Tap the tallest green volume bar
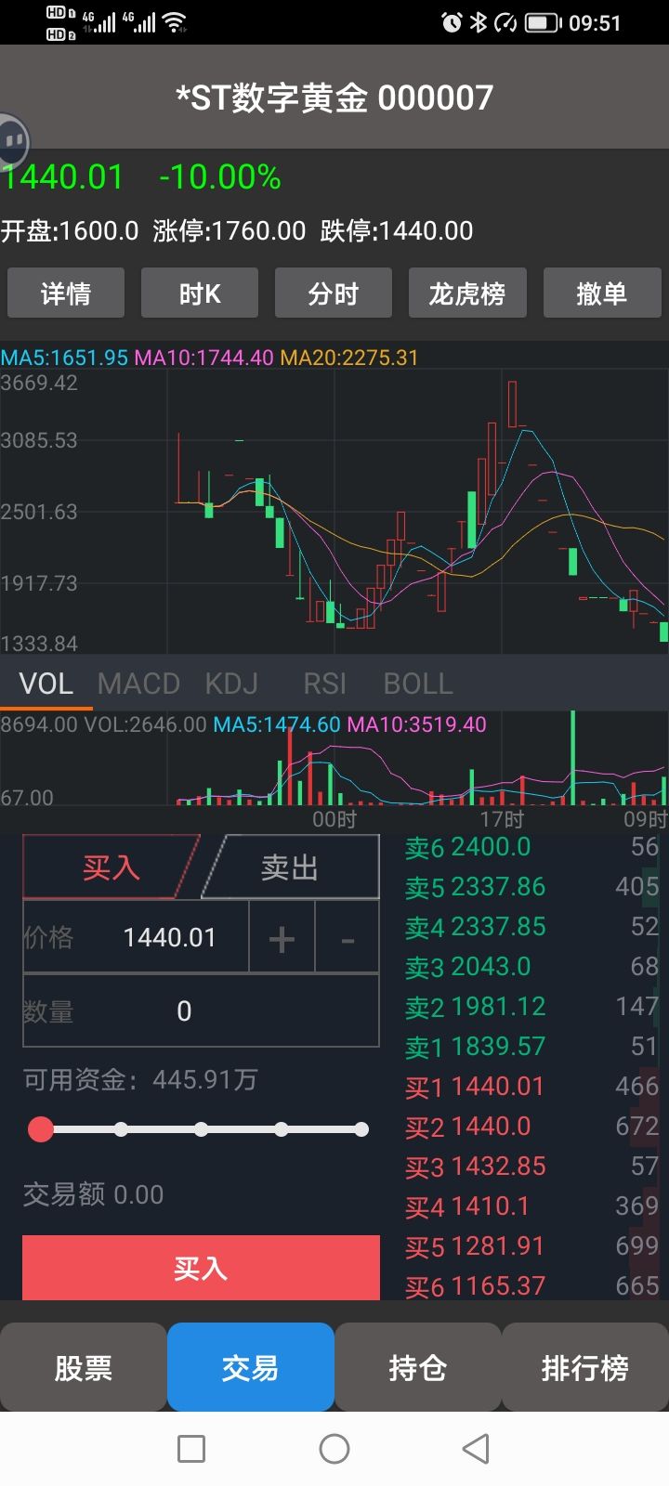669x1486 pixels. pyautogui.click(x=572, y=757)
